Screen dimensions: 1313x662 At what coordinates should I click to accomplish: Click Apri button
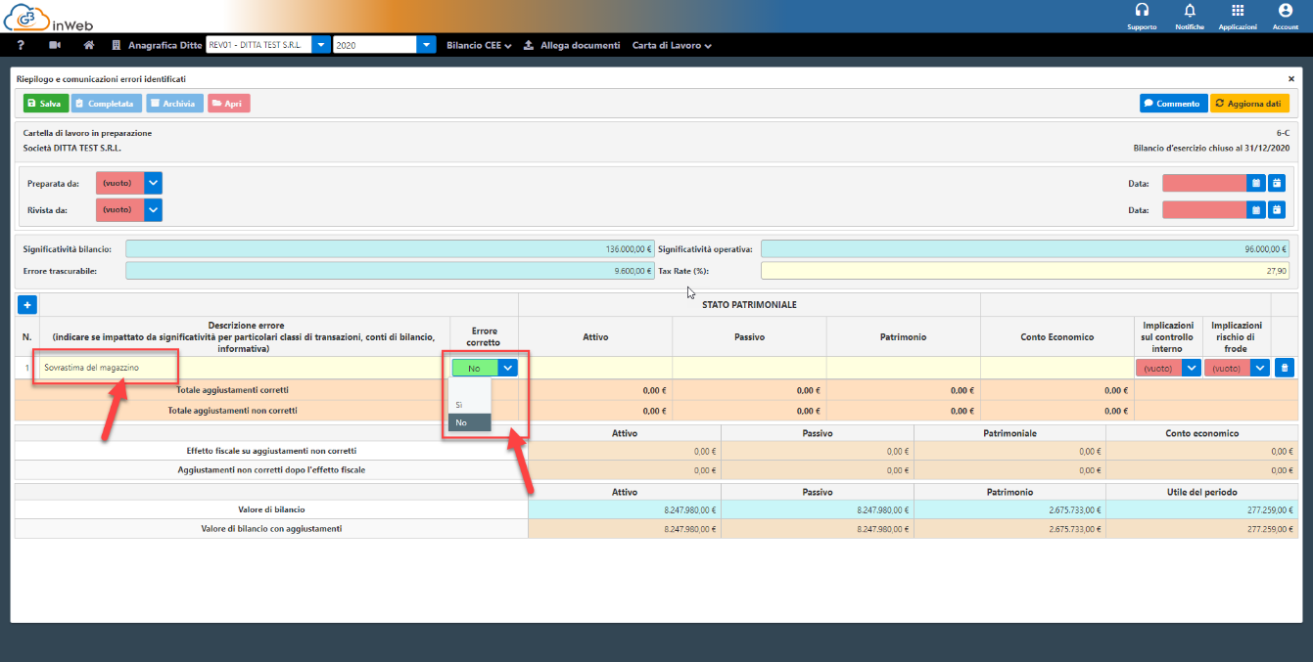(228, 103)
